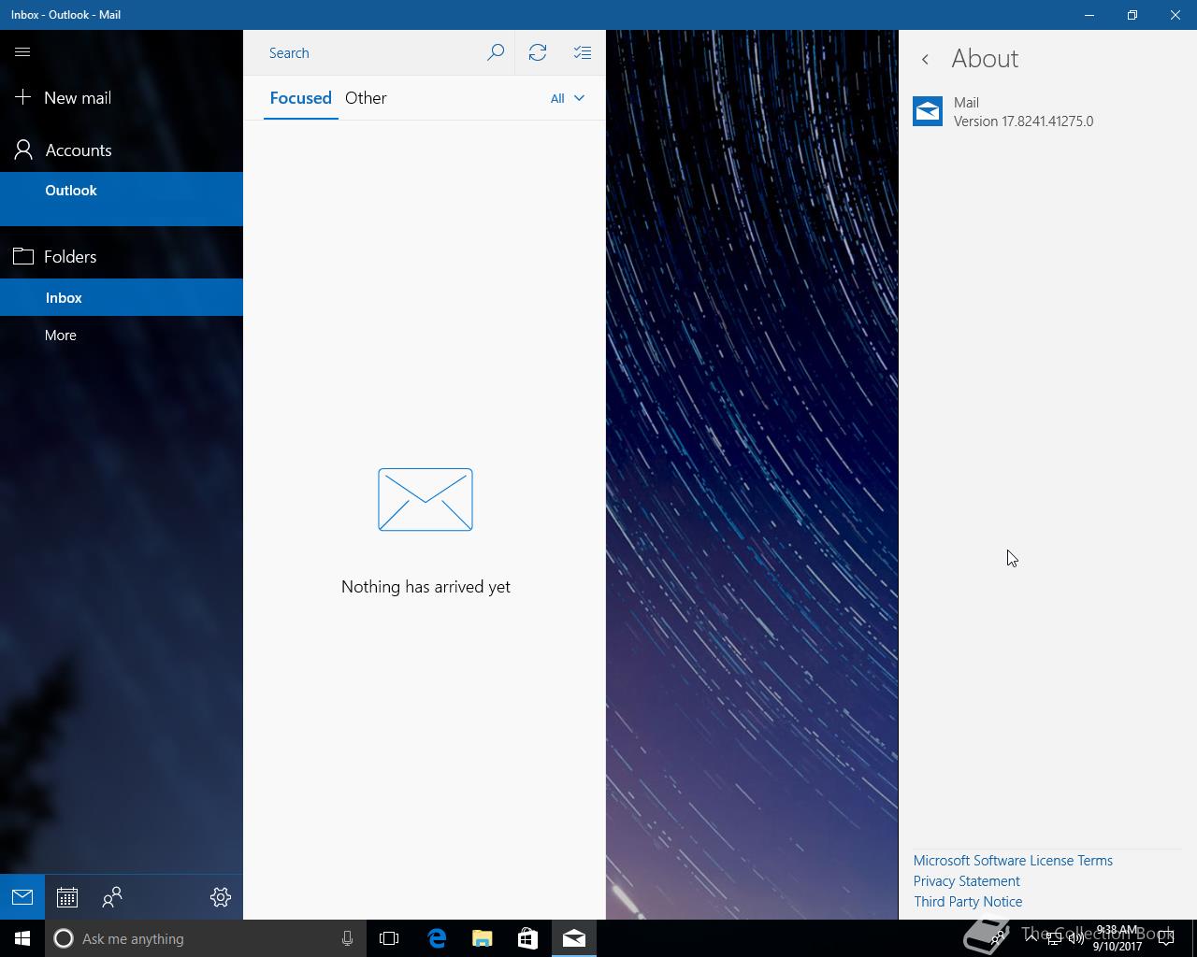The height and width of the screenshot is (957, 1197).
Task: Switch to Mail in bottom bar
Action: [x=22, y=897]
